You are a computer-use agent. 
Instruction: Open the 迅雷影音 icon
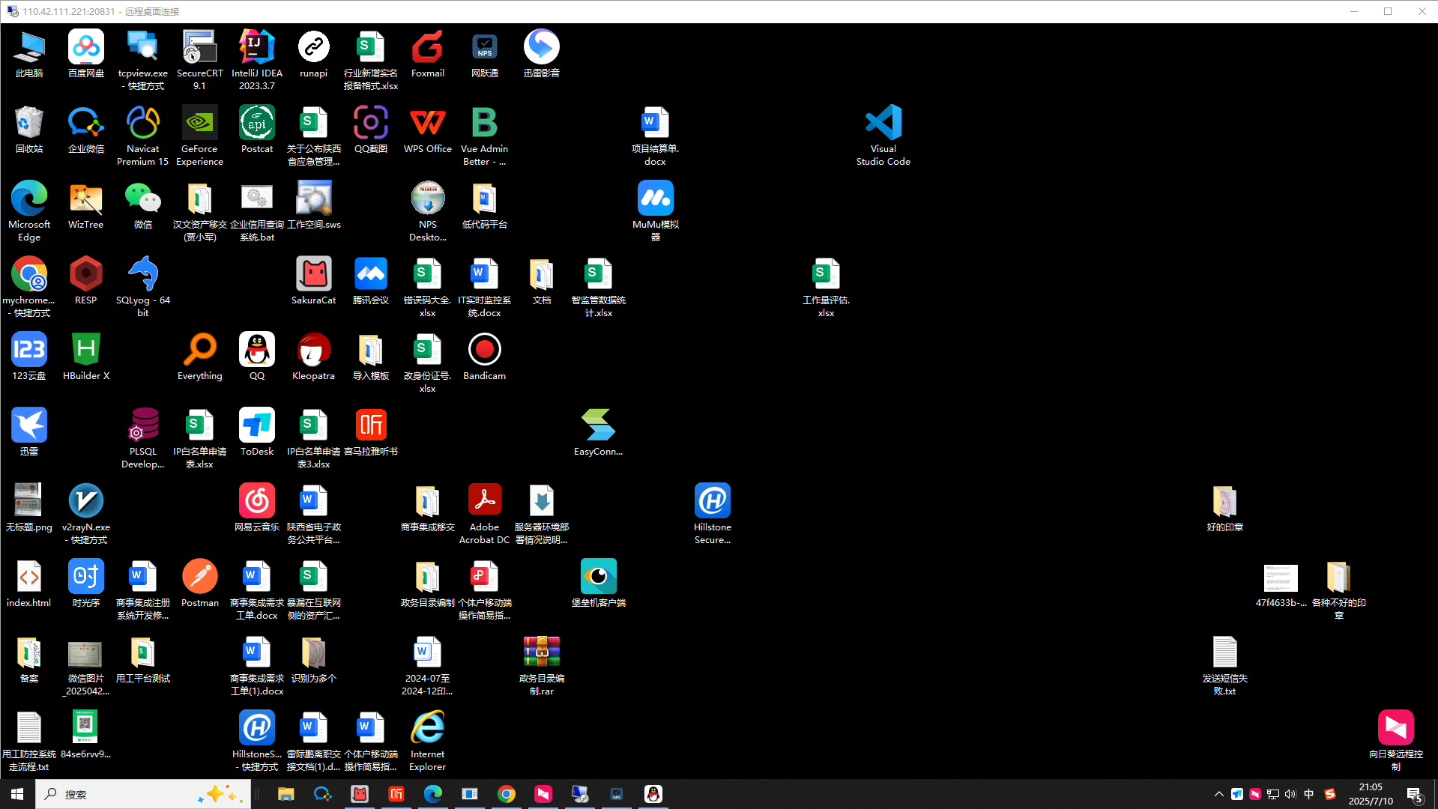click(542, 54)
